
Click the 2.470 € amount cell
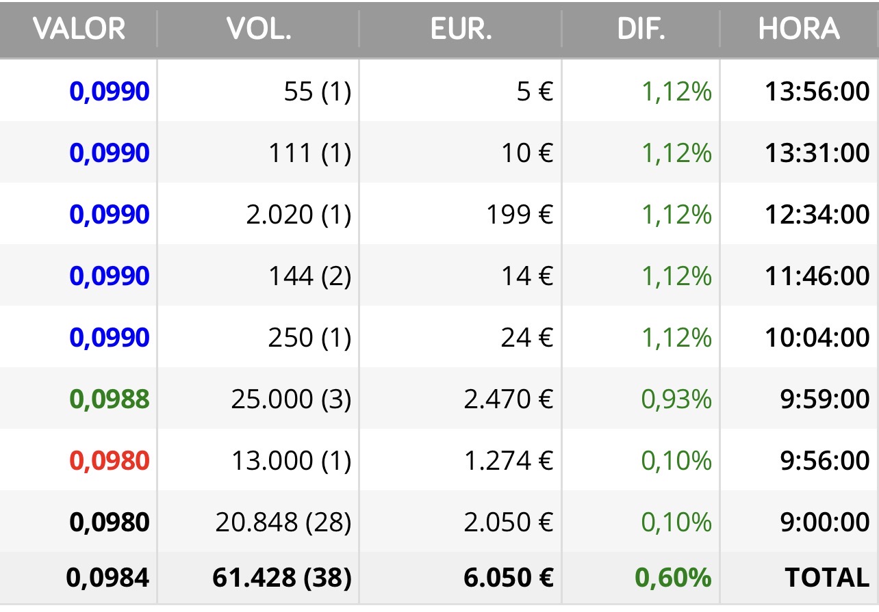pos(509,399)
